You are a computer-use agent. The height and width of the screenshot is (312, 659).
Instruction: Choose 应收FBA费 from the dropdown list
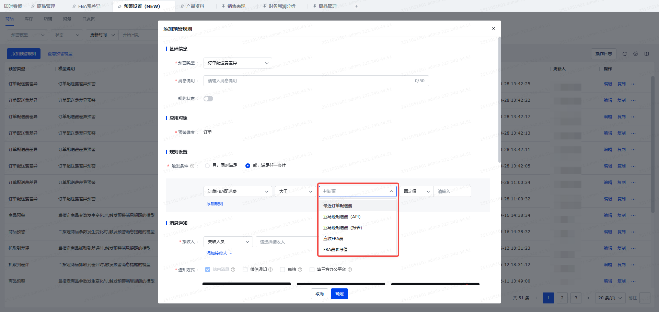point(358,239)
